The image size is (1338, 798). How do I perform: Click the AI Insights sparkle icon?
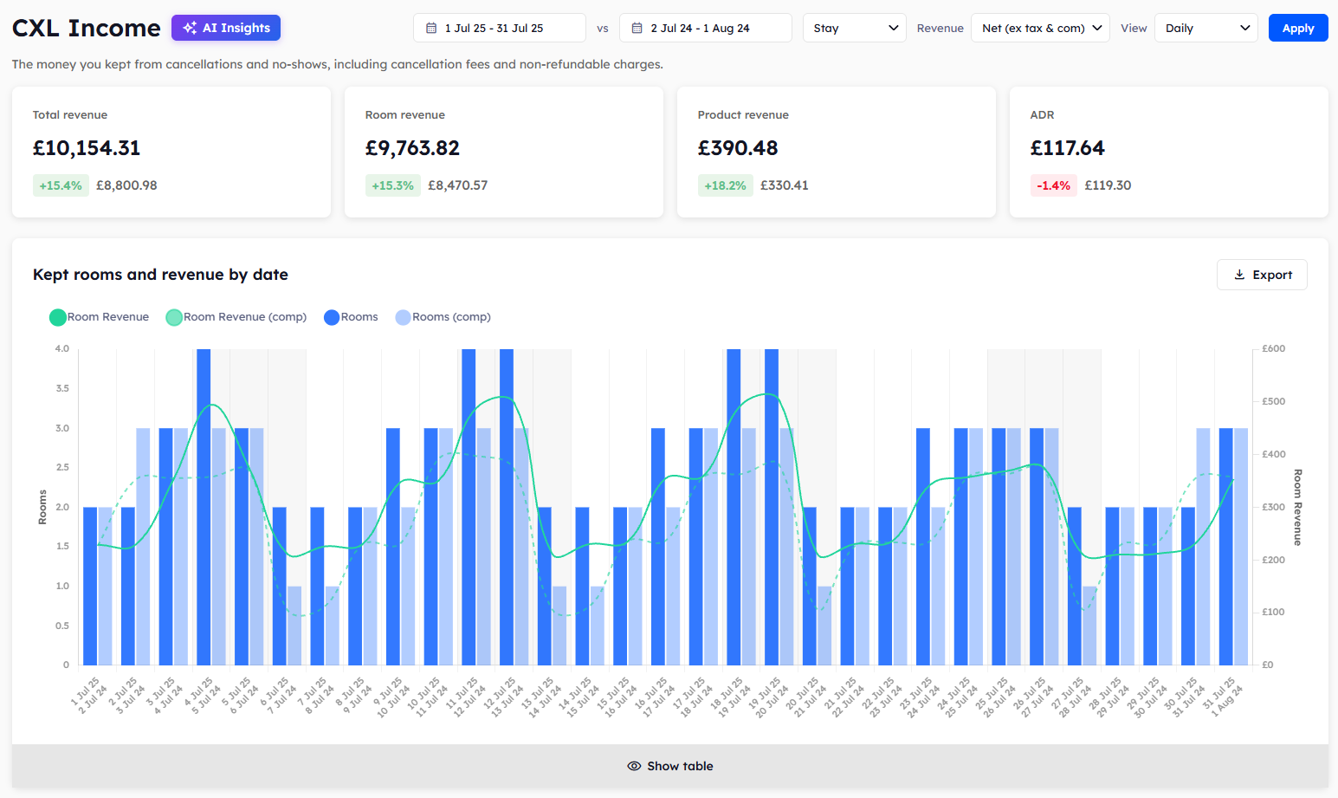pyautogui.click(x=190, y=28)
